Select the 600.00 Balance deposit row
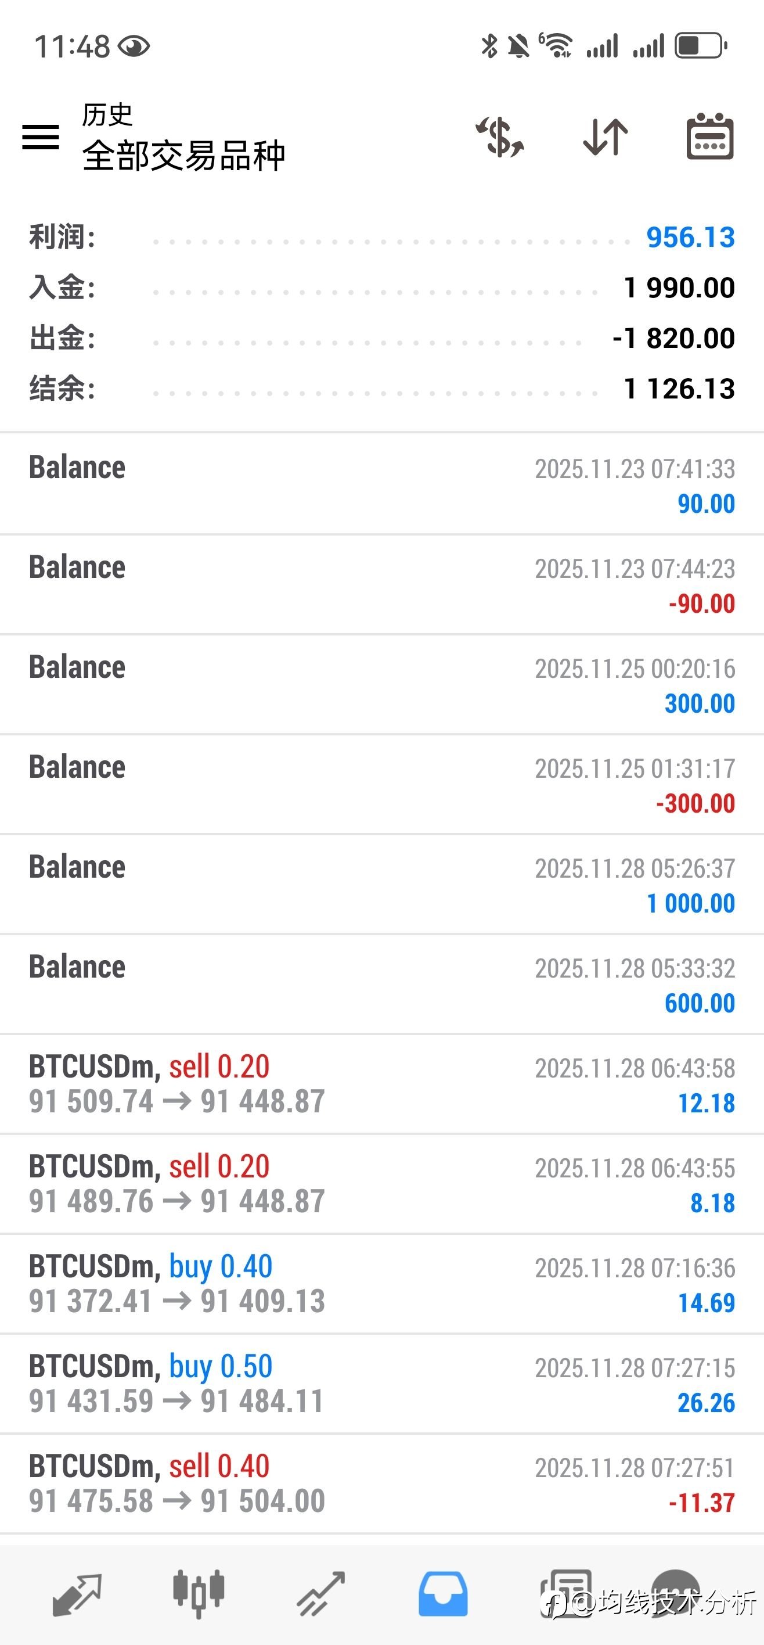764x1645 pixels. 381,985
